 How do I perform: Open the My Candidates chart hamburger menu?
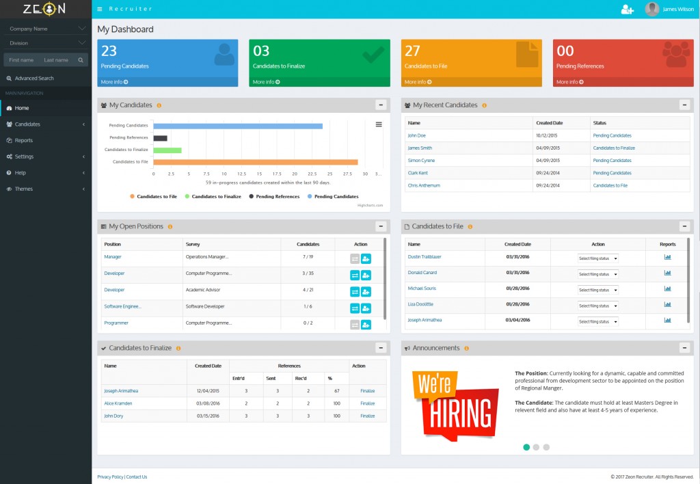coord(379,124)
